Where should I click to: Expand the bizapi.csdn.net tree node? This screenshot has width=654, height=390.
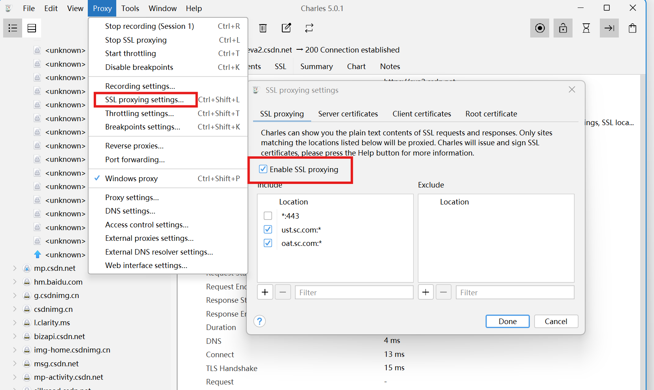coord(15,336)
